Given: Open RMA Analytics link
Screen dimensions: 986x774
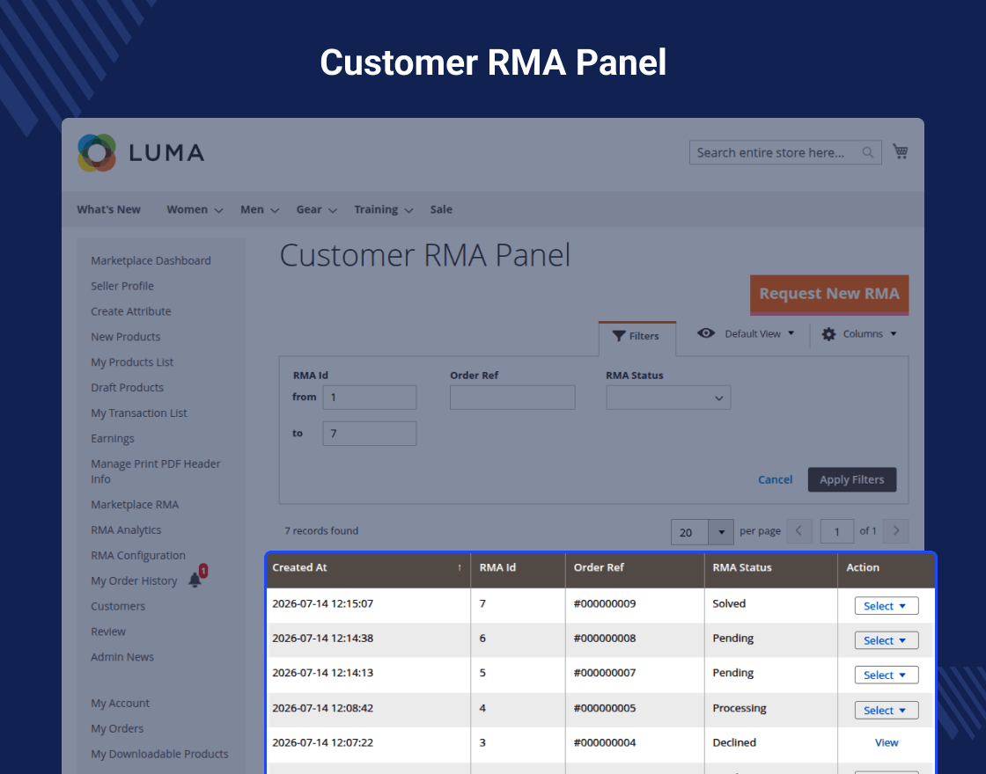Looking at the screenshot, I should click(x=126, y=530).
